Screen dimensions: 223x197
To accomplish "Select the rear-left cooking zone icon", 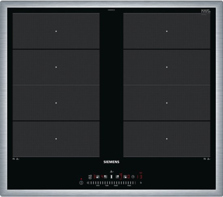I will click(x=106, y=177).
